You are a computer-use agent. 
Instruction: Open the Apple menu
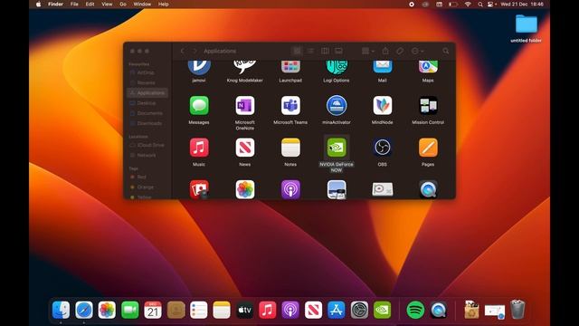[x=38, y=4]
